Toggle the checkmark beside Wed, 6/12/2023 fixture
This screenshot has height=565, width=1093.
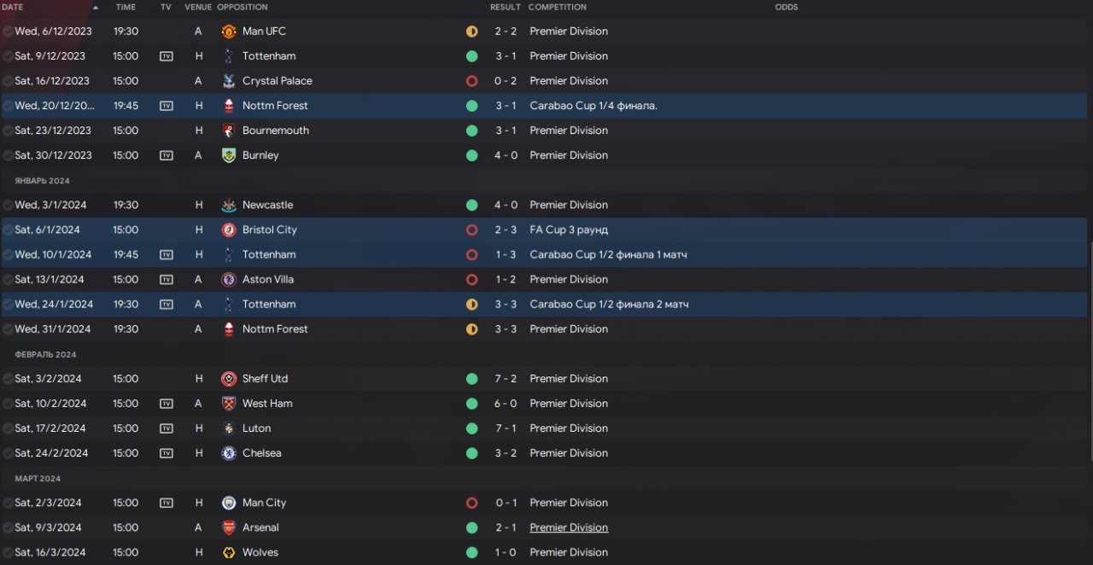point(8,32)
